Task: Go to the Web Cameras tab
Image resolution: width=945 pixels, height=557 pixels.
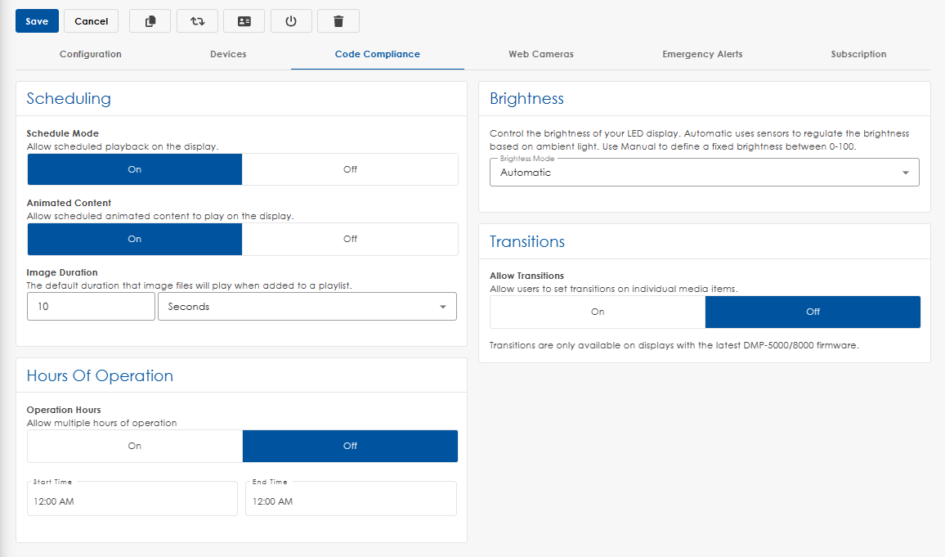Action: (x=540, y=54)
